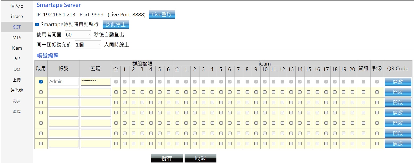Open the MTS tab

(17, 38)
